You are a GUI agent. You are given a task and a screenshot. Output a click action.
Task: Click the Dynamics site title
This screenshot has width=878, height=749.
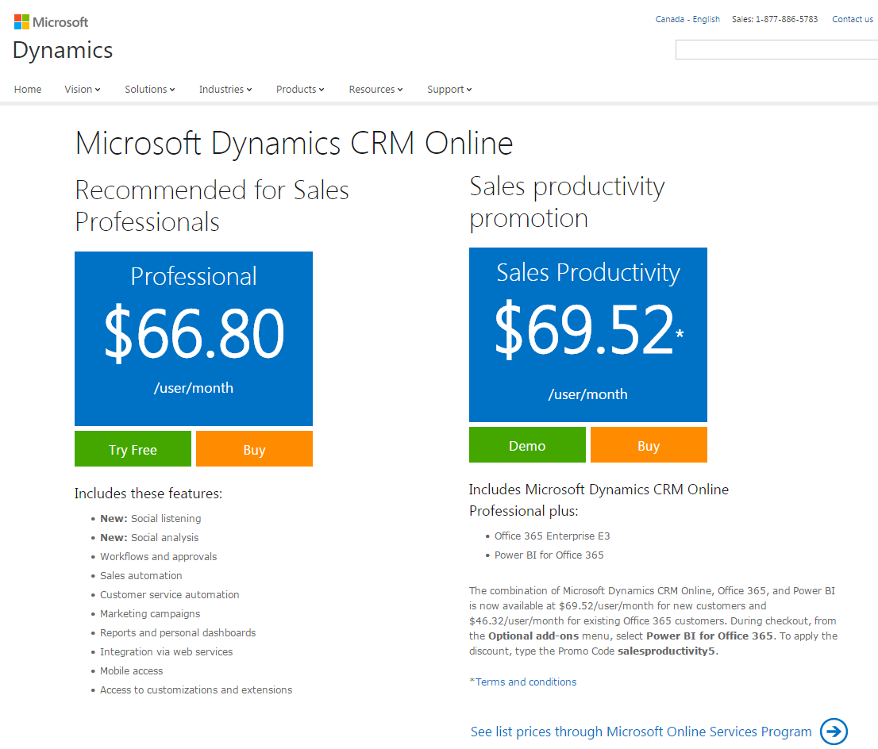point(63,50)
